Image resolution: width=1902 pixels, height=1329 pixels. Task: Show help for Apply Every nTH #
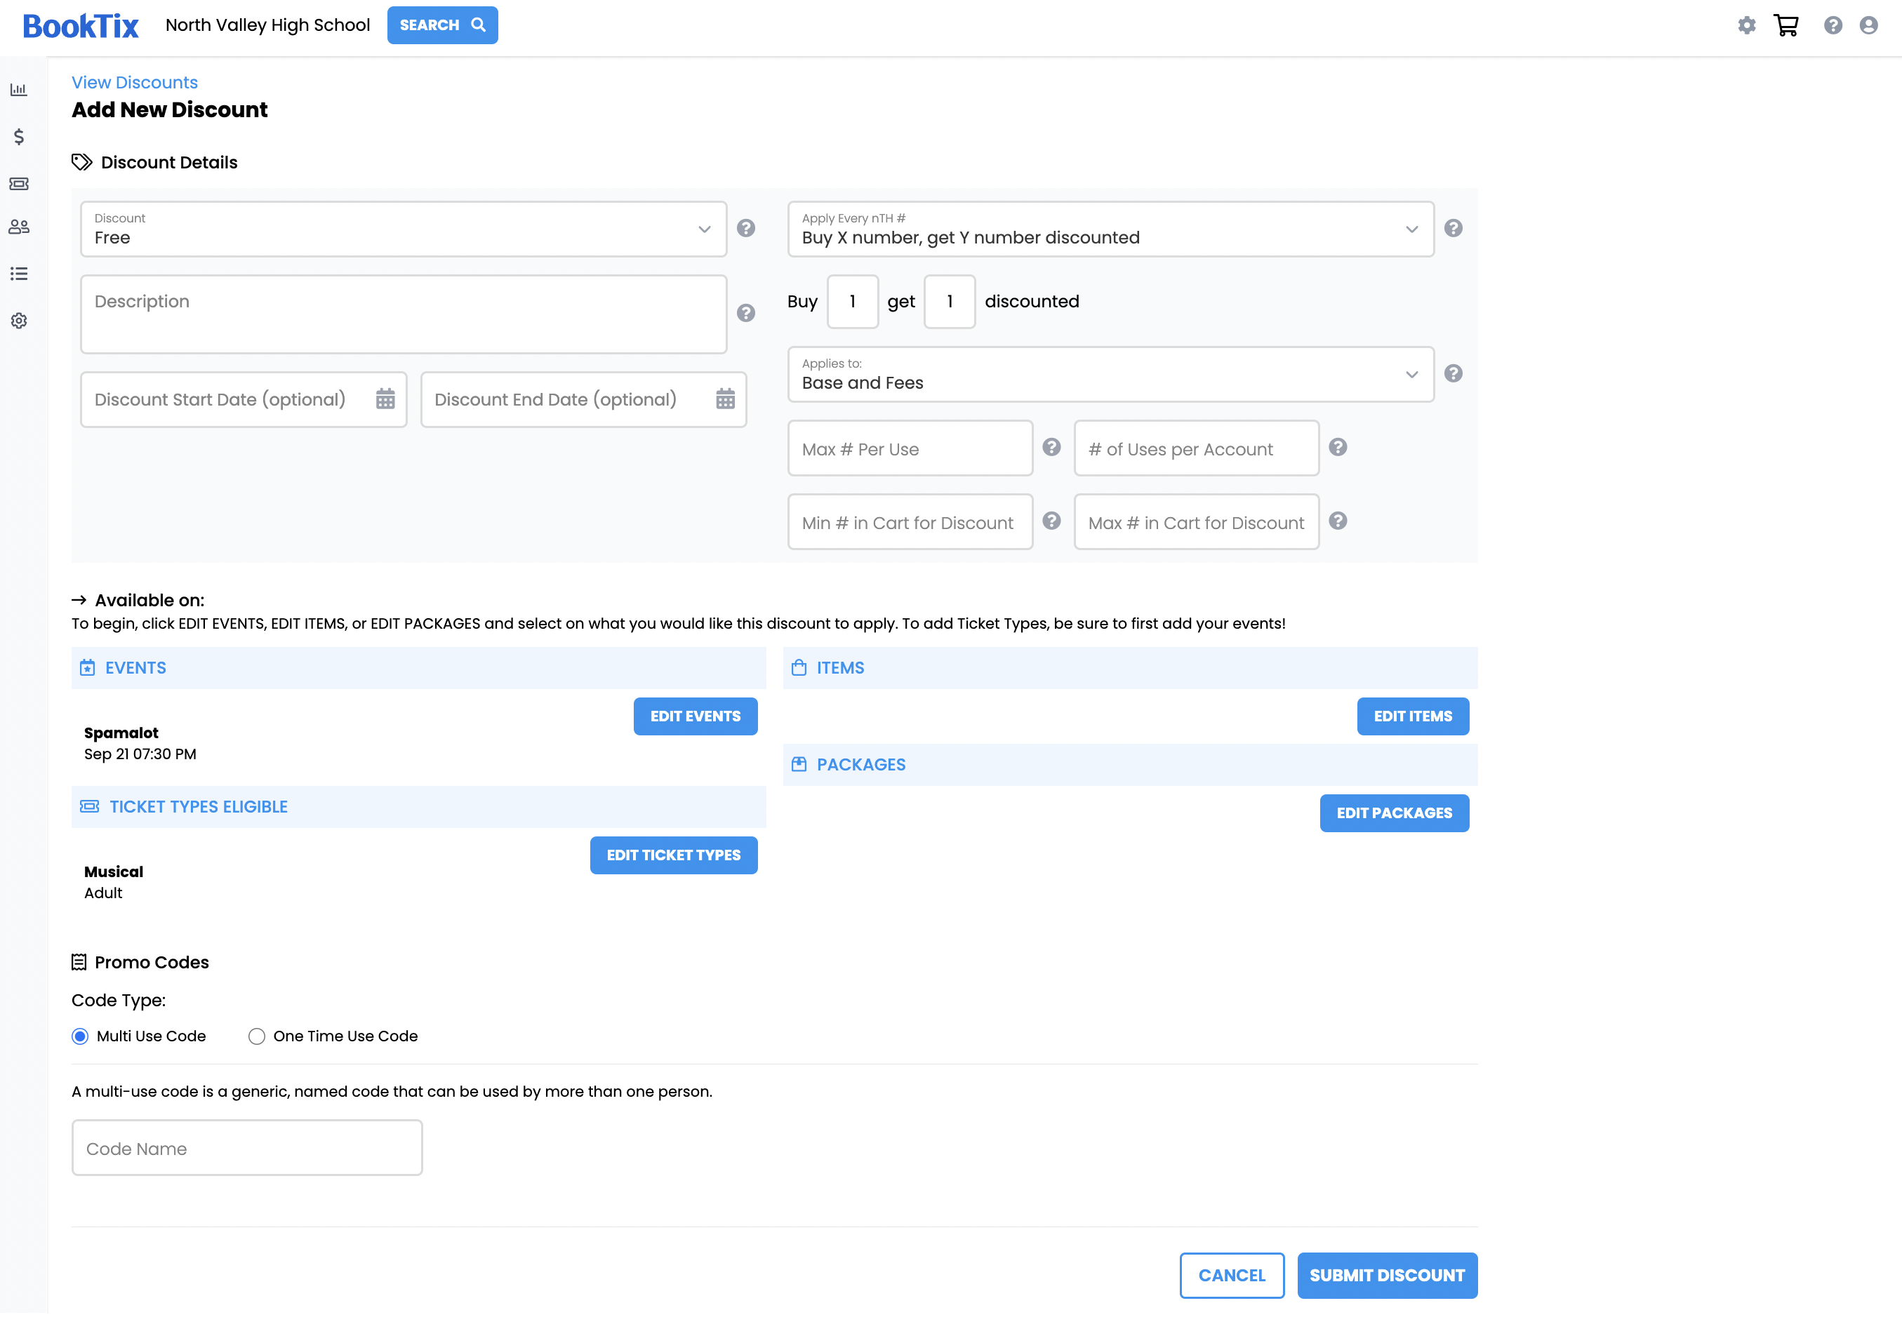click(x=1454, y=229)
